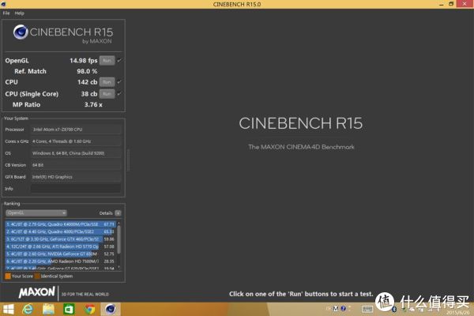This screenshot has width=474, height=316.
Task: Launch Internet Explorer from the taskbar
Action: coord(28,309)
